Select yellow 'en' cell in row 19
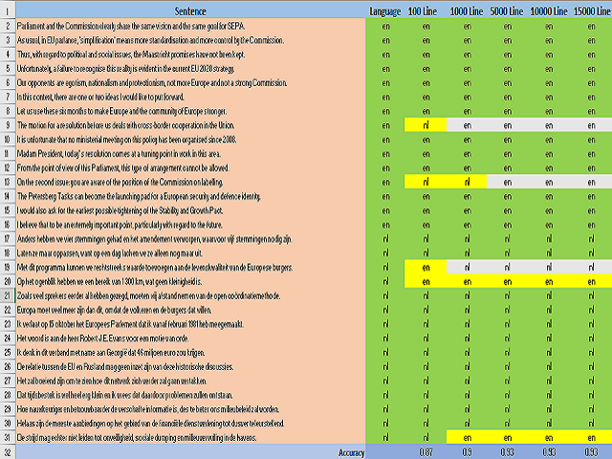The height and width of the screenshot is (459, 612). coord(426,268)
